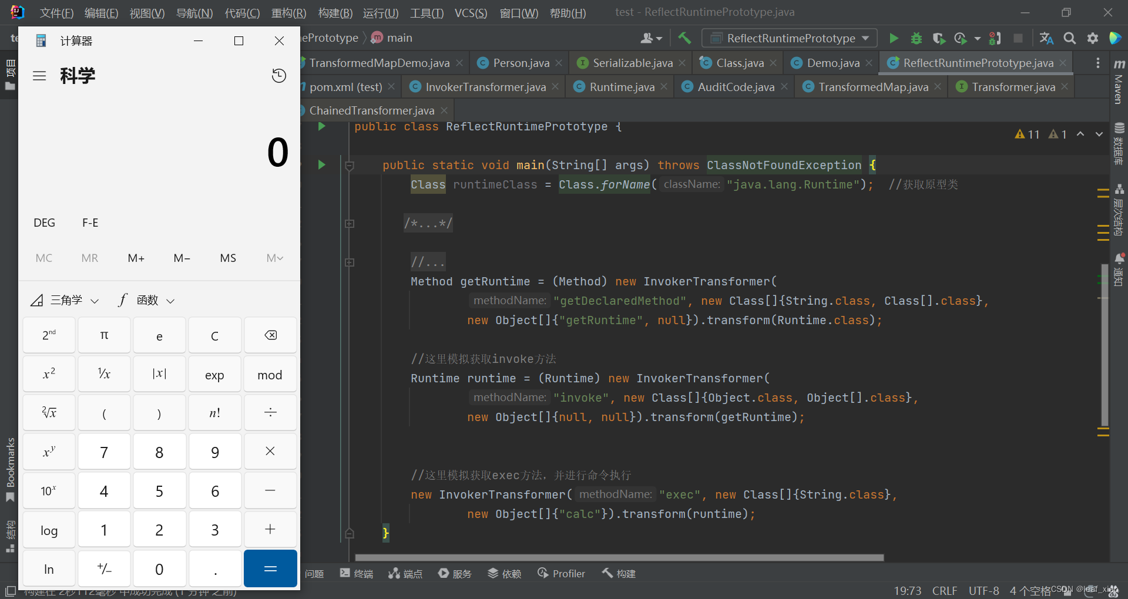This screenshot has height=599, width=1128.
Task: Click the equals button in calculator
Action: point(270,568)
